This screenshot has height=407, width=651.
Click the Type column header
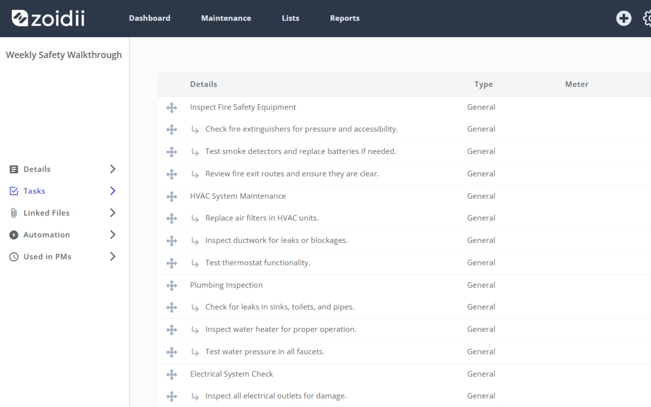(x=484, y=84)
